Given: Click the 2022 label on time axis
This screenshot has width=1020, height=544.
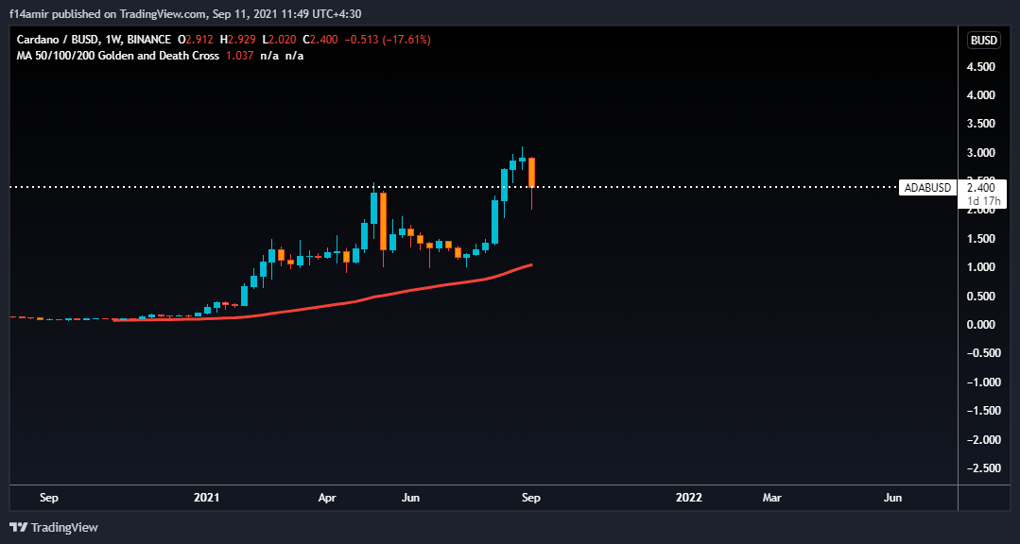Looking at the screenshot, I should (689, 498).
